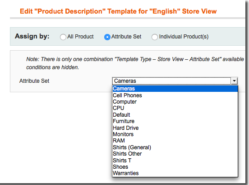The width and height of the screenshot is (249, 185).
Task: Select Shoes in the dropdown
Action: 175,167
